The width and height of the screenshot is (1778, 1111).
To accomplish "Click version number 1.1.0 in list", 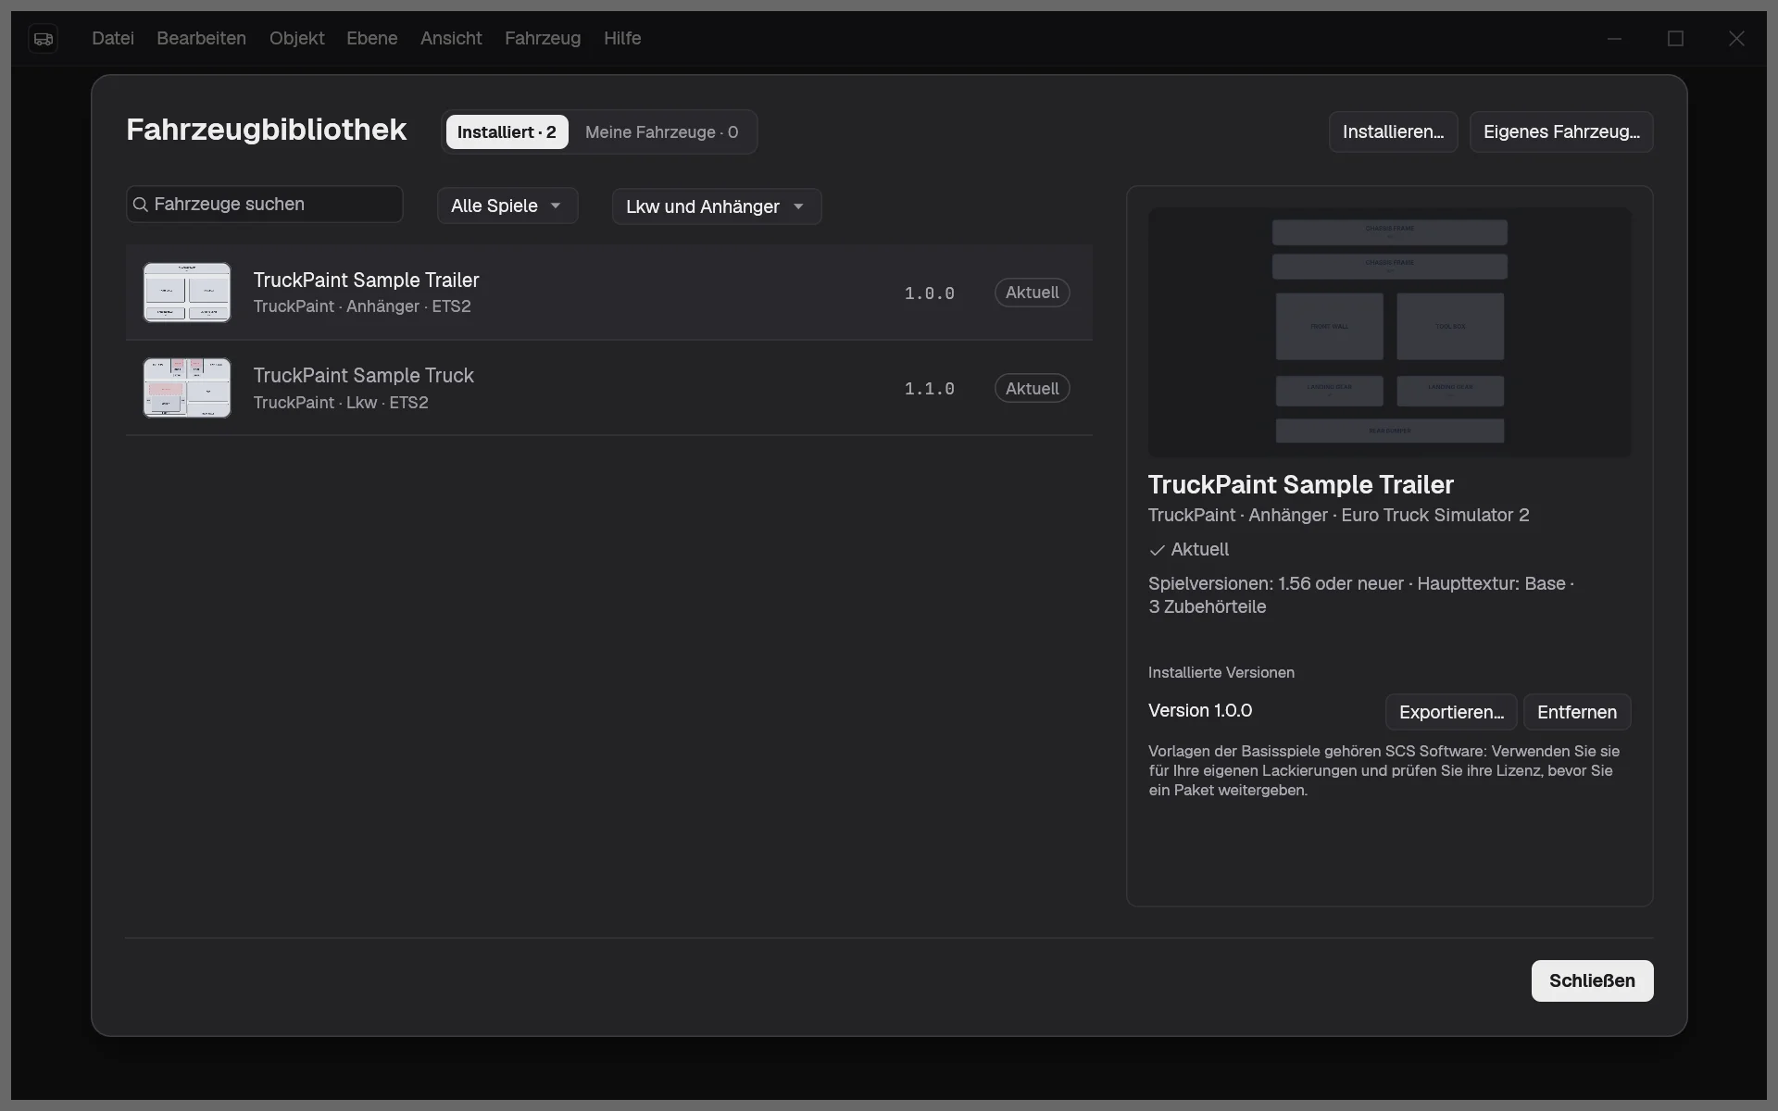I will coord(929,389).
